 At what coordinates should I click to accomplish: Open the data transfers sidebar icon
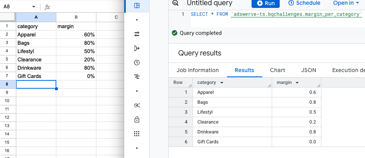[137, 34]
